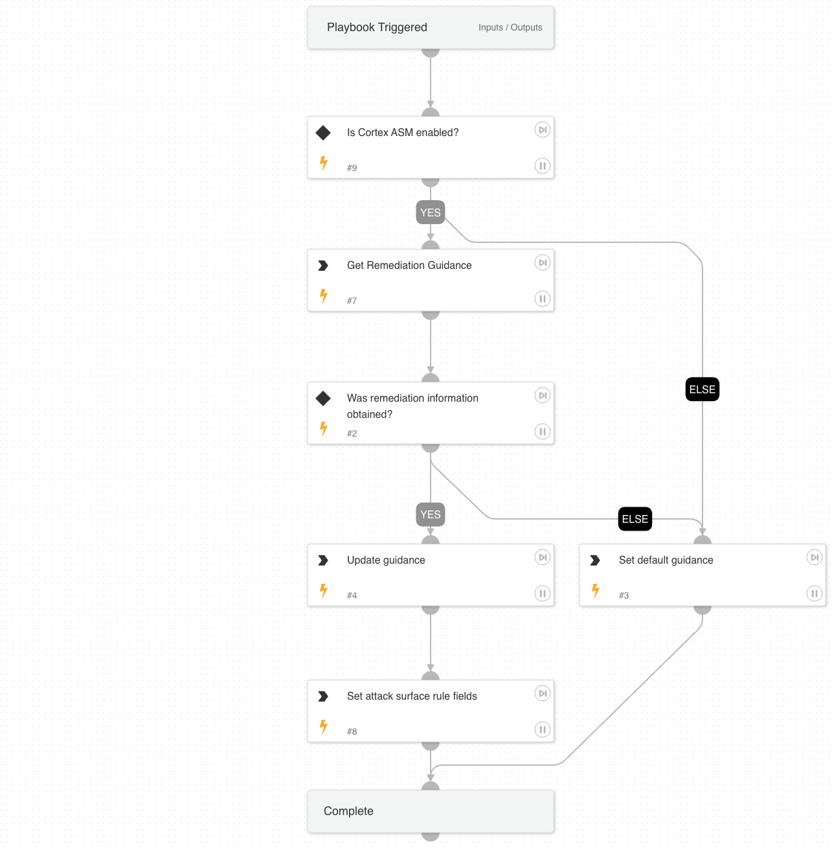Click the run icon on "Is Cortex ASM enabled?"
Image resolution: width=832 pixels, height=848 pixels.
click(x=542, y=130)
